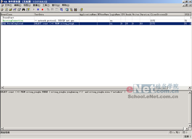This screenshot has height=139, width=192.
Task: Click the Help question mark icon
Action: pyautogui.click(x=81, y=10)
